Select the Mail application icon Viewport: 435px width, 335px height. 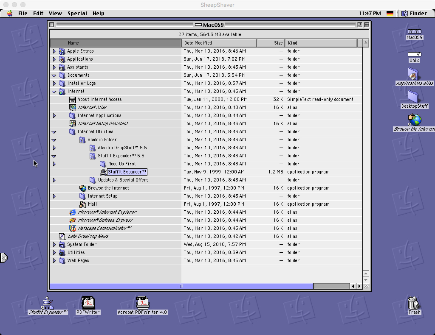(82, 204)
